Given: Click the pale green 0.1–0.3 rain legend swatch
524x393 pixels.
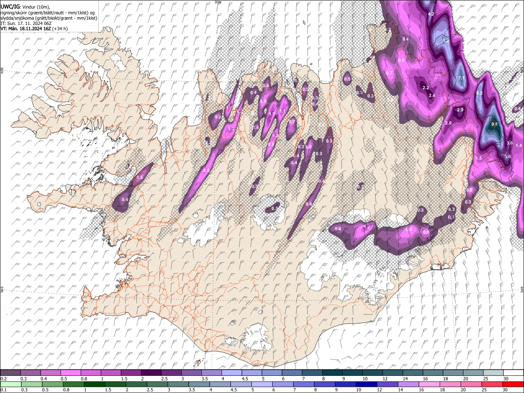Looking at the screenshot, I should point(10,384).
